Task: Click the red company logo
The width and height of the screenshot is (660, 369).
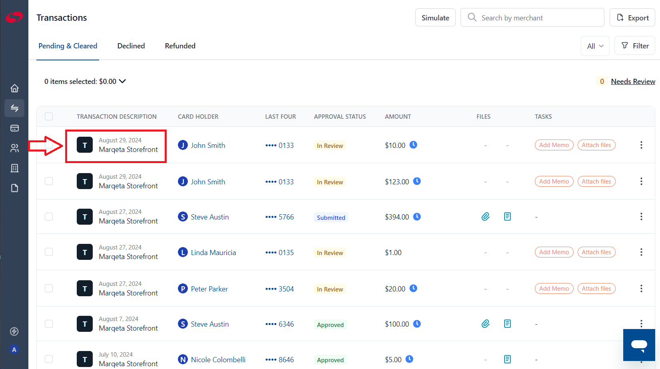Action: pyautogui.click(x=14, y=17)
